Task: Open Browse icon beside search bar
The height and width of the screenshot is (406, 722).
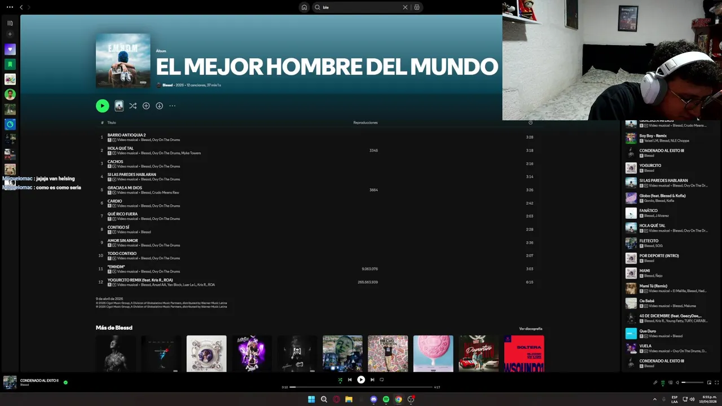Action: coord(417,7)
